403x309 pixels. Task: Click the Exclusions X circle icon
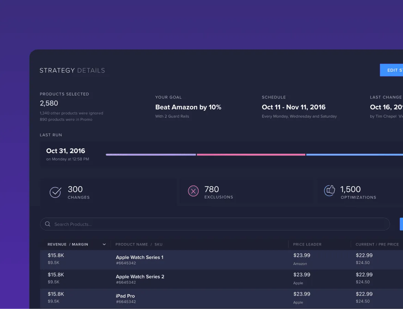pos(193,191)
